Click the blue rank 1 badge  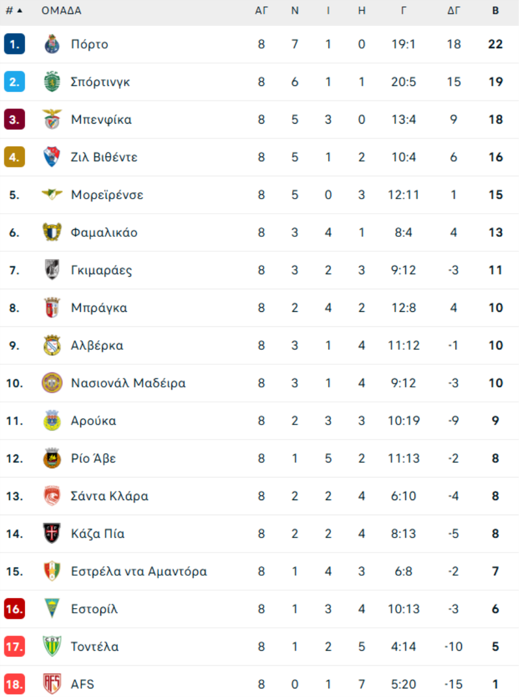[x=14, y=44]
